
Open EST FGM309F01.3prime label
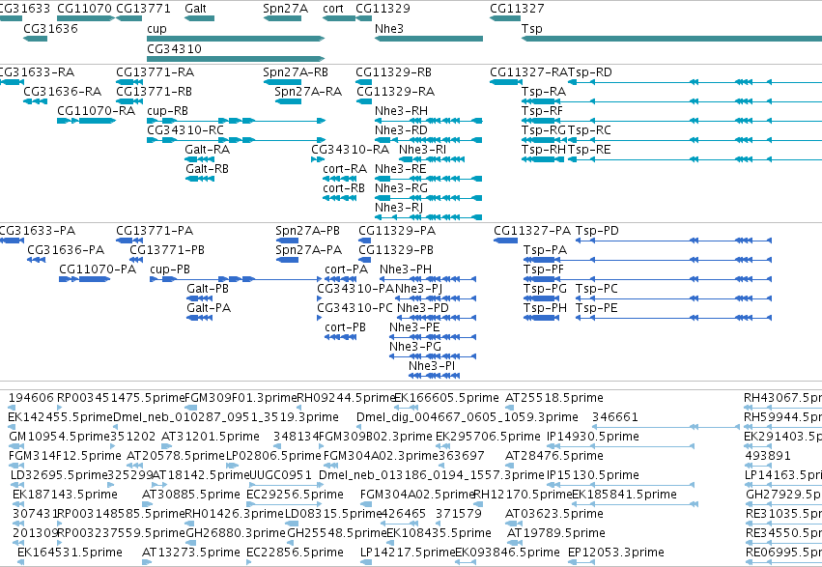coord(241,398)
